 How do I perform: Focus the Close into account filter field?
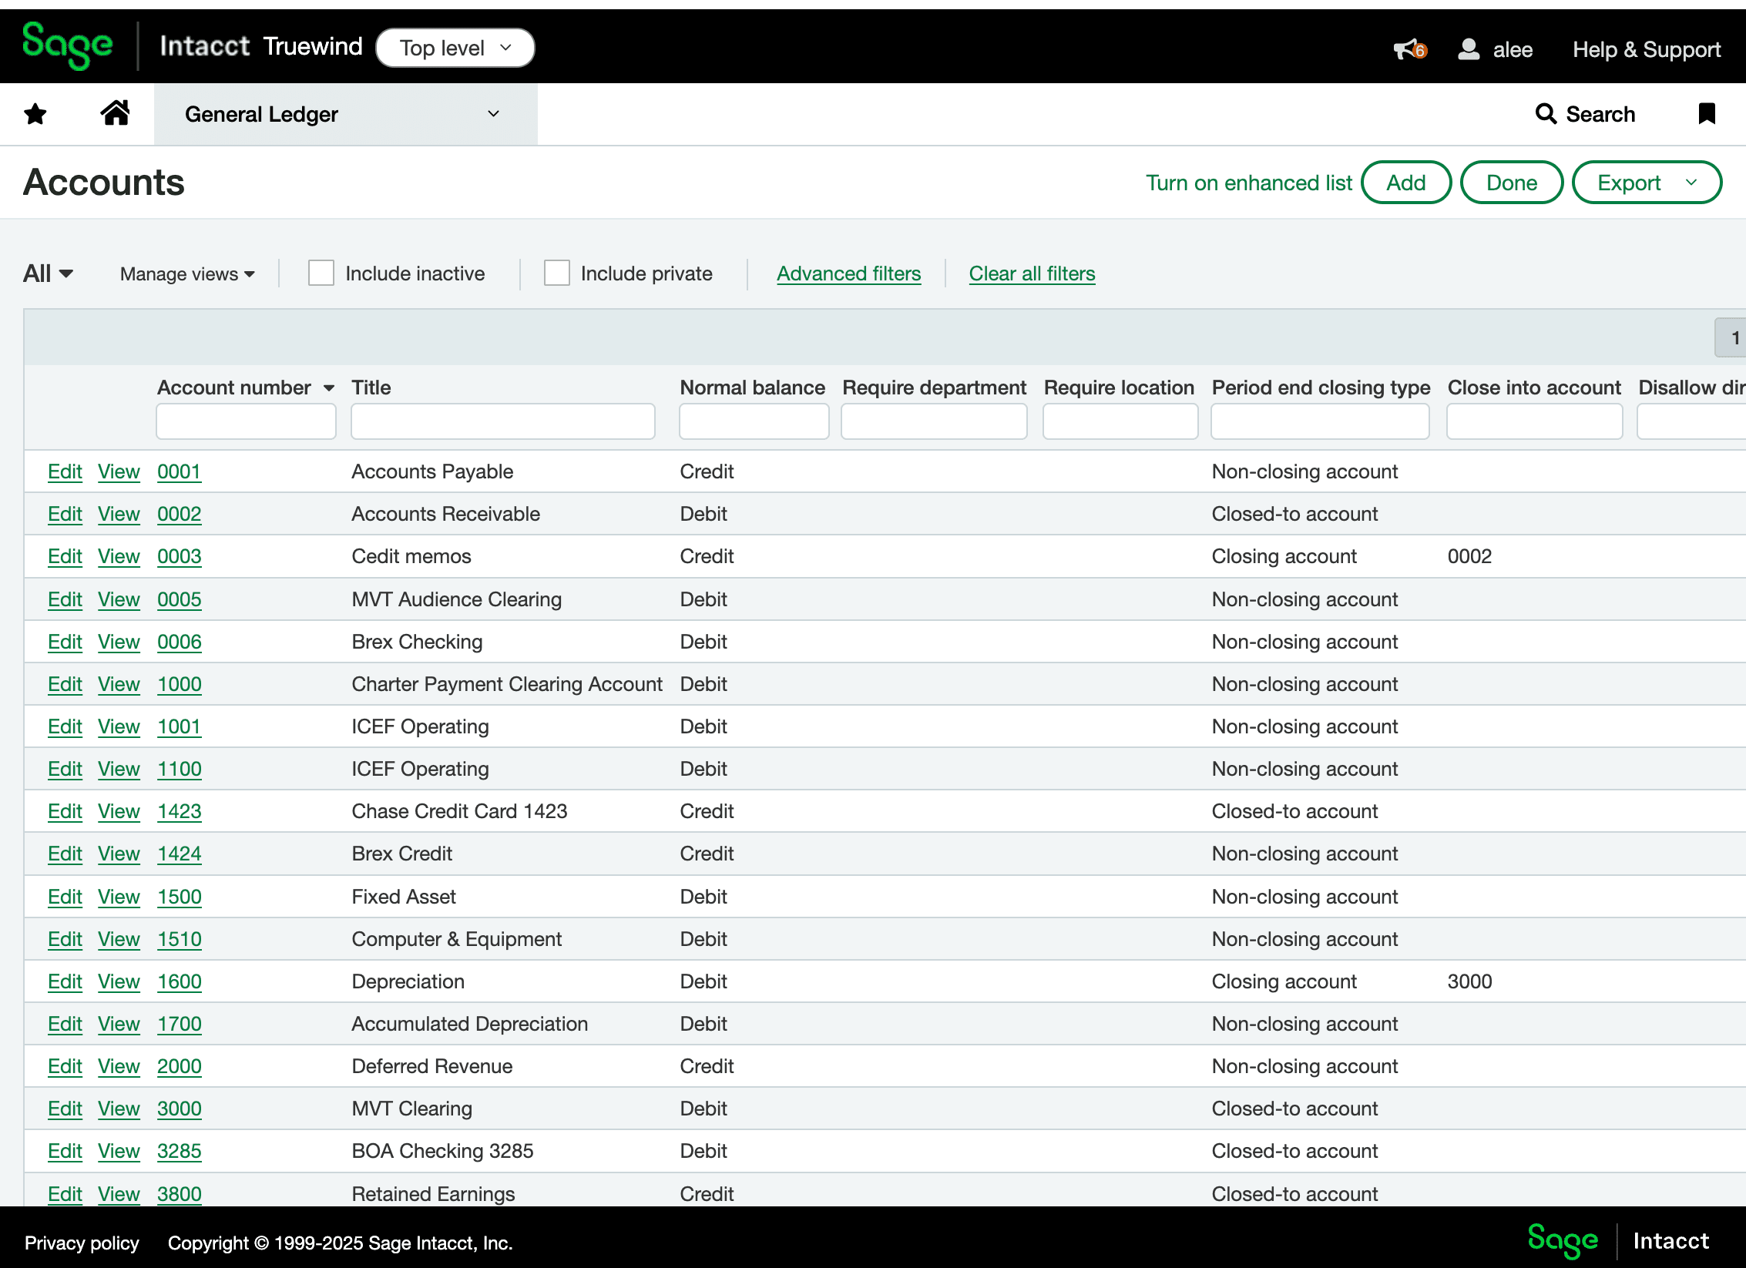[x=1534, y=421]
